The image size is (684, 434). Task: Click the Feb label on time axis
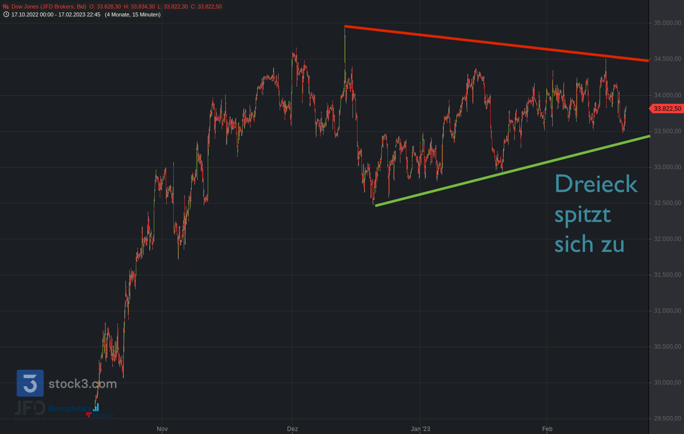tap(547, 429)
